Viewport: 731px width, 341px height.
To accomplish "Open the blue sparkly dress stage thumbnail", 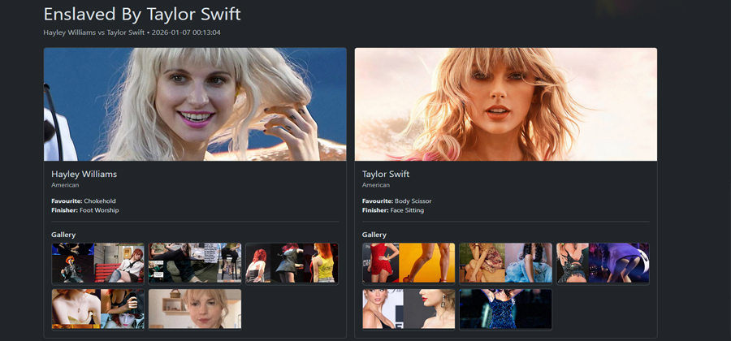I will tap(505, 309).
